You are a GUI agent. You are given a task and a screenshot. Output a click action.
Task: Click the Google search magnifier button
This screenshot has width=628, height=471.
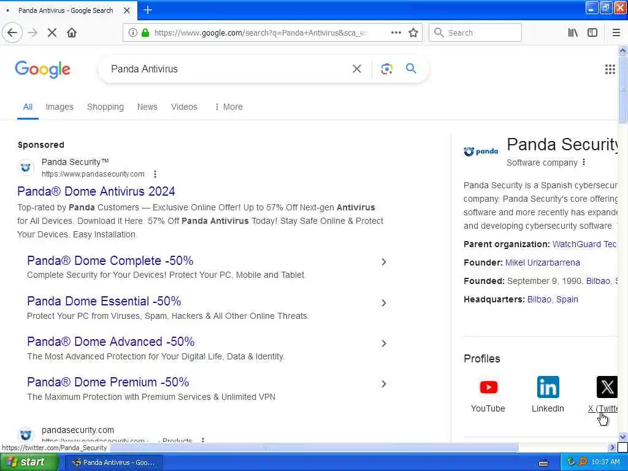click(412, 69)
